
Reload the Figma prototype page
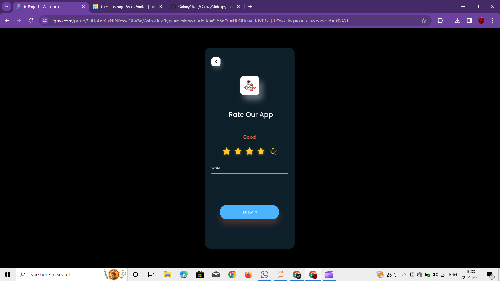click(30, 21)
